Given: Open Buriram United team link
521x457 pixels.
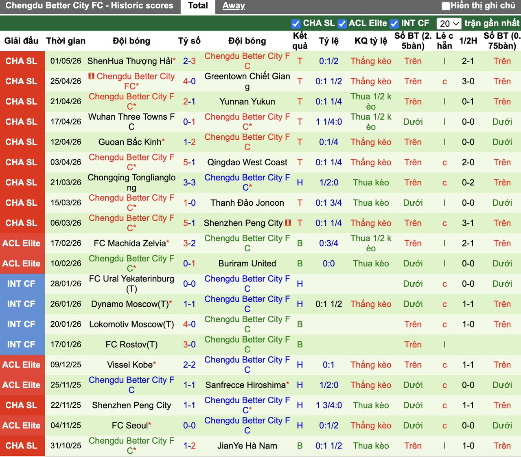Looking at the screenshot, I should click(247, 264).
